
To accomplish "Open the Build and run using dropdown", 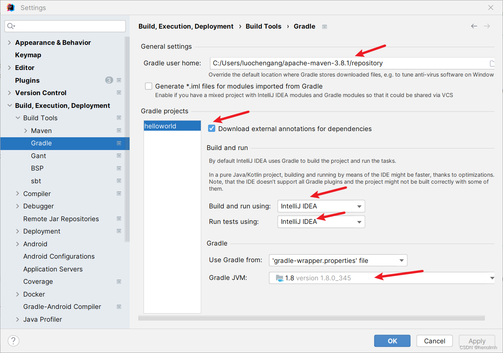I will 321,206.
